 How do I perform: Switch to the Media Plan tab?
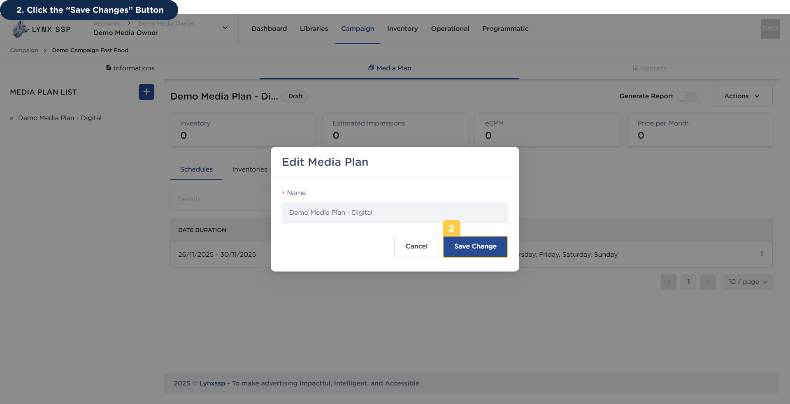[x=389, y=68]
